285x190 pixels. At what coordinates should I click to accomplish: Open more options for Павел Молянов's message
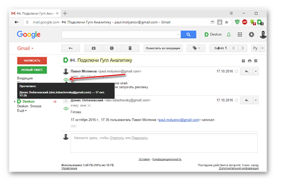click(x=256, y=71)
